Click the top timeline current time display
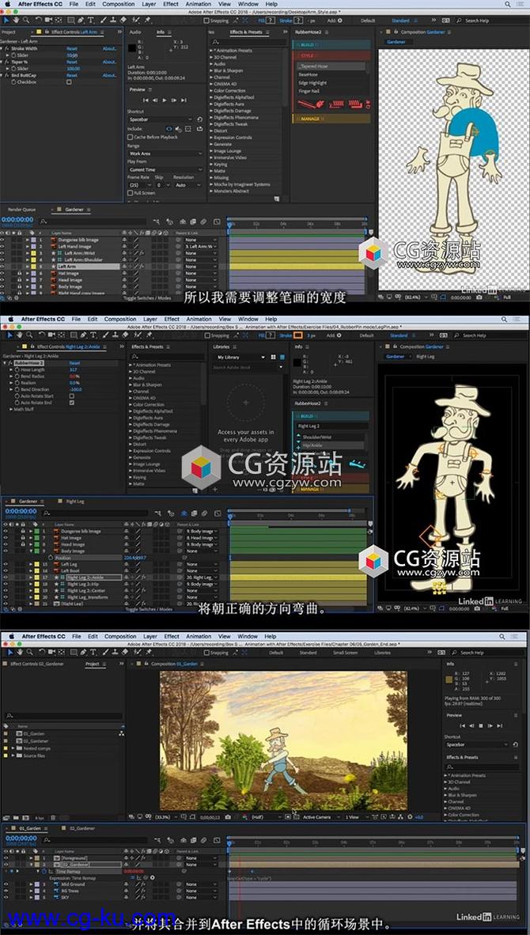The height and width of the screenshot is (935, 530). 18,219
